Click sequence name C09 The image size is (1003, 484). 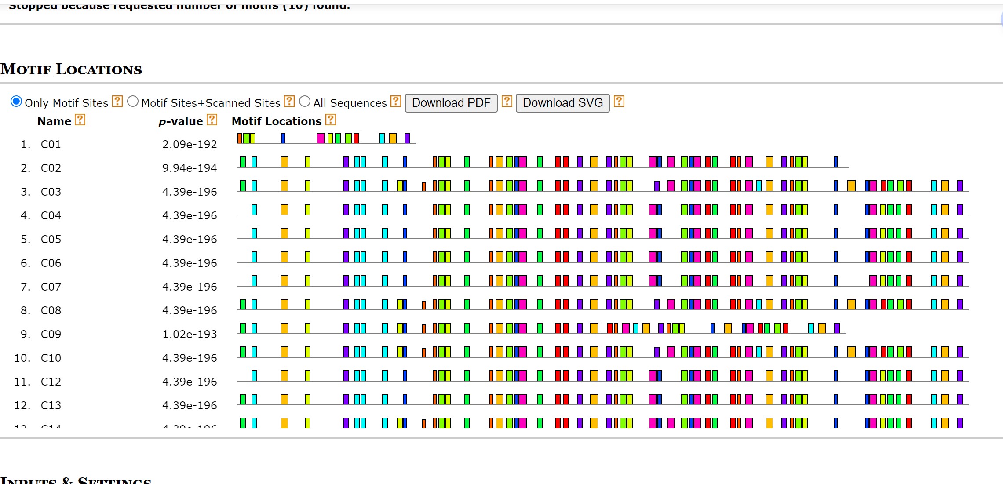tap(51, 335)
